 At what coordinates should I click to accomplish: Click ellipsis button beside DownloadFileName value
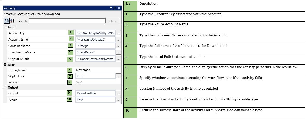[x=118, y=52]
